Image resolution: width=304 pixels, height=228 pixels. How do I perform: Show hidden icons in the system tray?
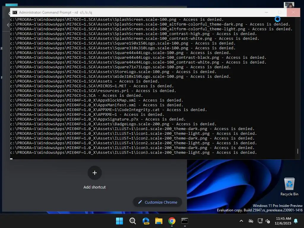tap(241, 221)
